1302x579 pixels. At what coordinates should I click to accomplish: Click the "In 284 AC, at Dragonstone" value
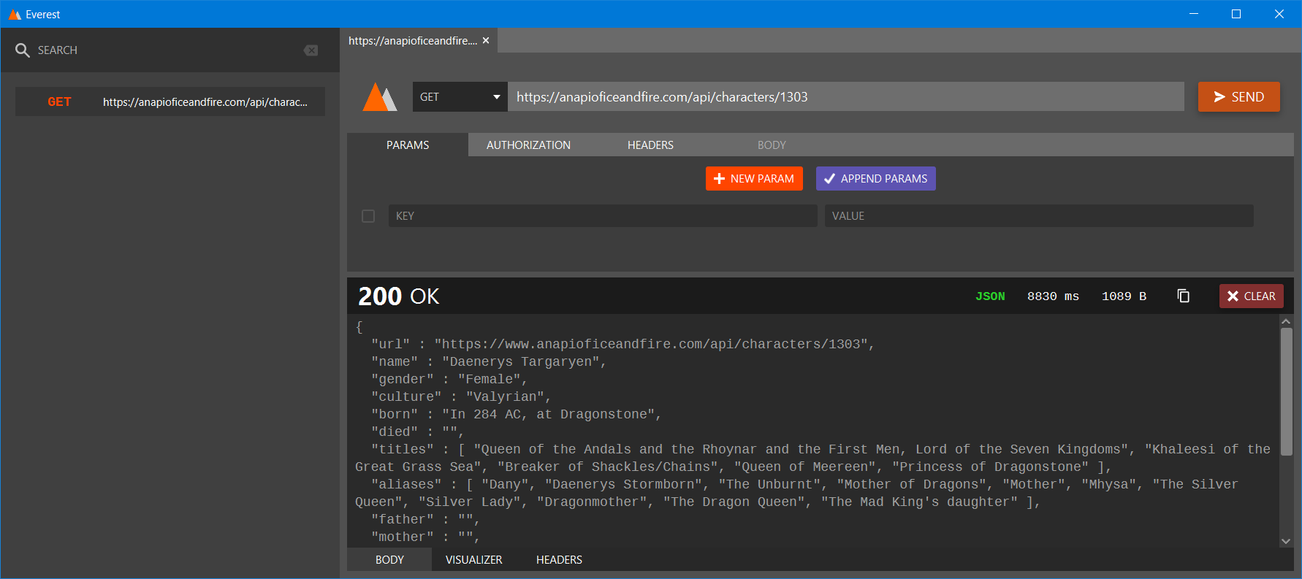pos(548,415)
